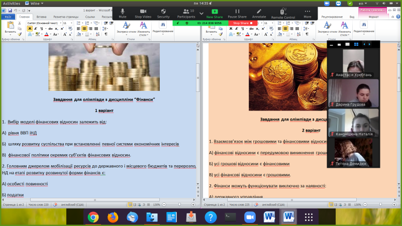This screenshot has height=226, width=402.
Task: Open font size dropdown in right Word window
Action: pyautogui.click(x=272, y=23)
